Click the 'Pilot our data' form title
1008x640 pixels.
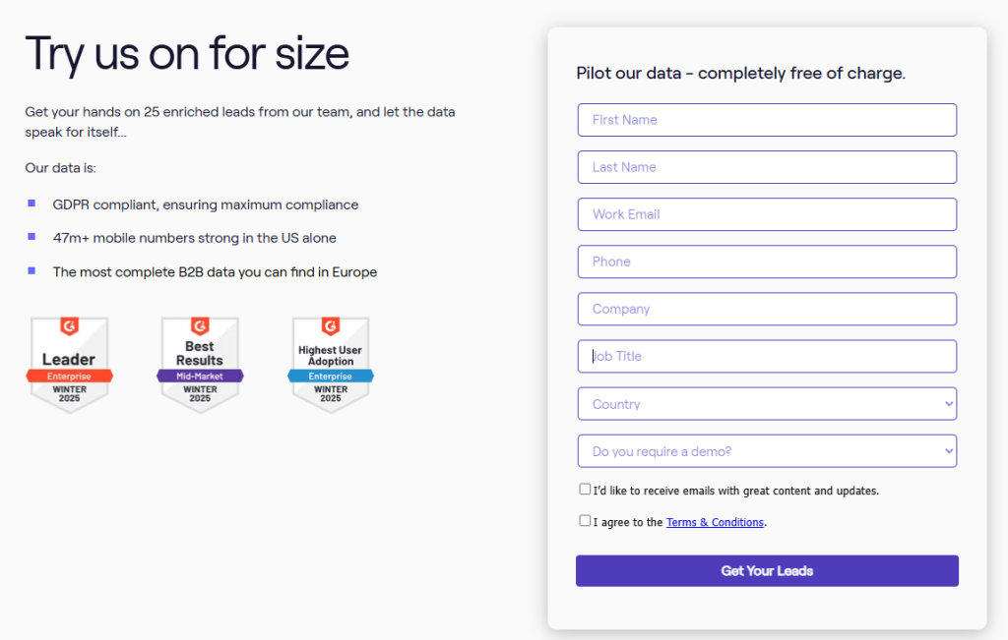tap(740, 73)
